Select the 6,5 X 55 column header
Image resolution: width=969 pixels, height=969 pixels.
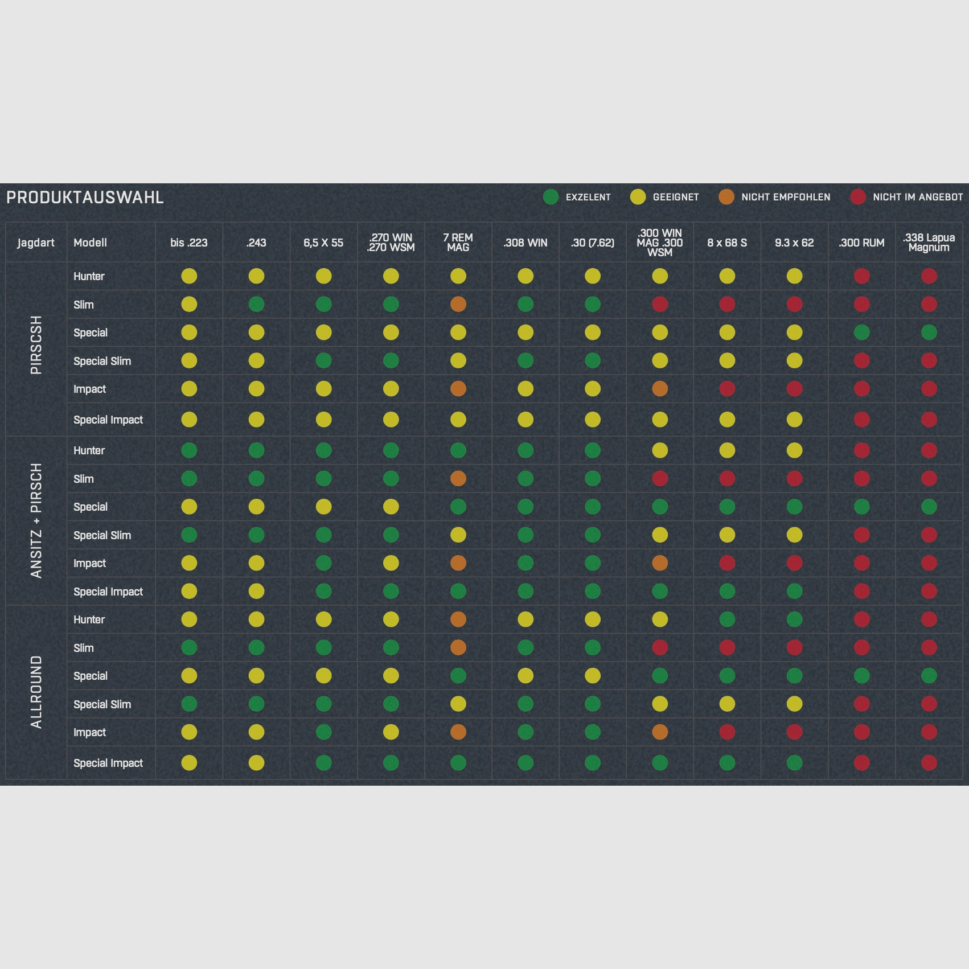click(323, 243)
